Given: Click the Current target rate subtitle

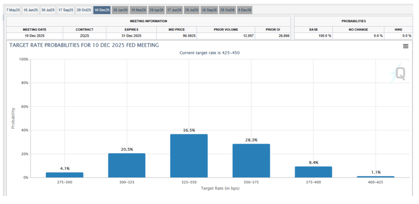Looking at the screenshot, I should pos(209,53).
